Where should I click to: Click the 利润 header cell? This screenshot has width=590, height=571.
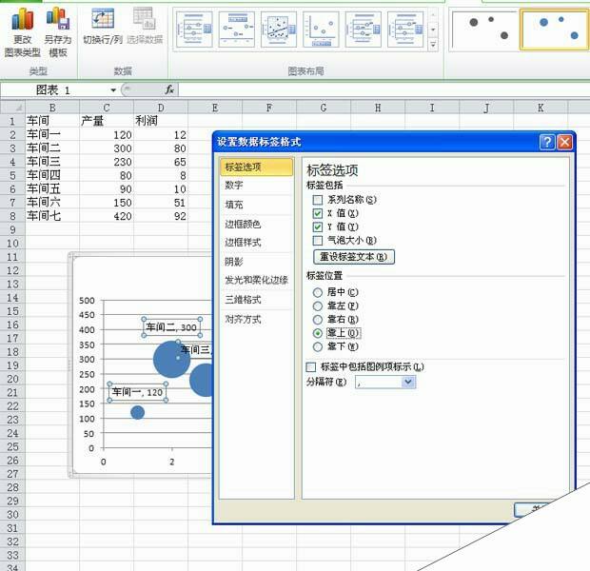[161, 121]
